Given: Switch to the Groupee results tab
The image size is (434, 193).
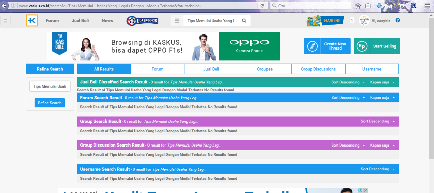Looking at the screenshot, I should pyautogui.click(x=265, y=69).
